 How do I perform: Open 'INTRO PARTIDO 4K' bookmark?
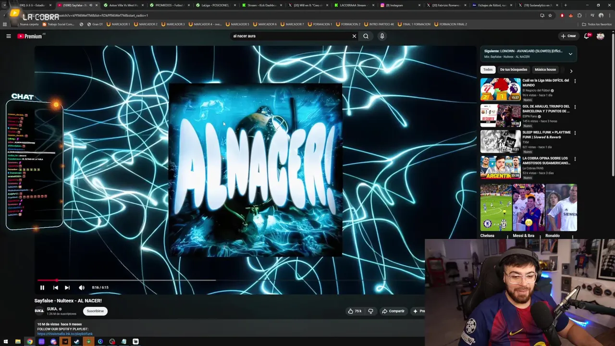[380, 24]
